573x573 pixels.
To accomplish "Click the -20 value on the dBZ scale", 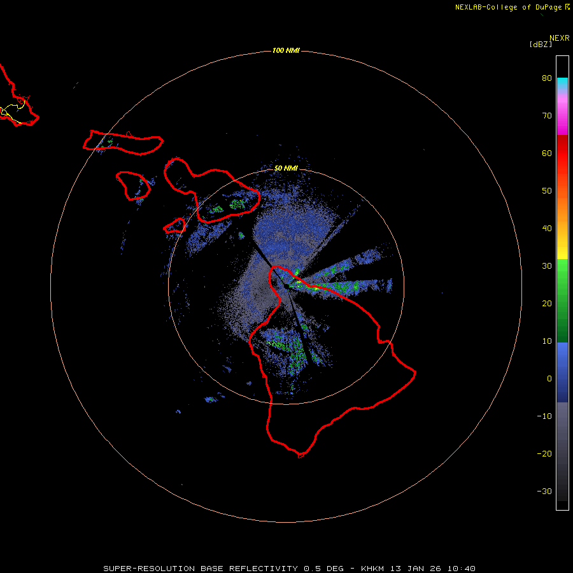I will coord(544,454).
